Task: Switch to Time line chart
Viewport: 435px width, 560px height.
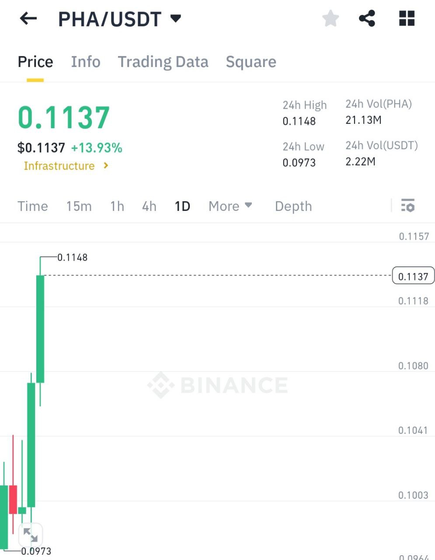Action: tap(33, 206)
